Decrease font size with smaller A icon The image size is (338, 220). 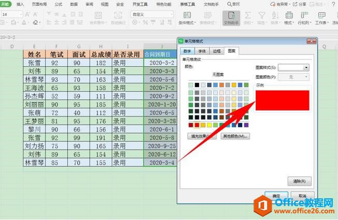coord(35,14)
